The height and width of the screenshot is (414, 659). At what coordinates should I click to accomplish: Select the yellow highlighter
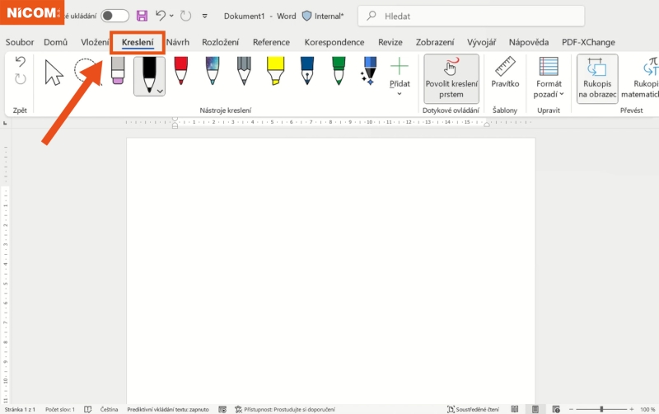pos(275,72)
